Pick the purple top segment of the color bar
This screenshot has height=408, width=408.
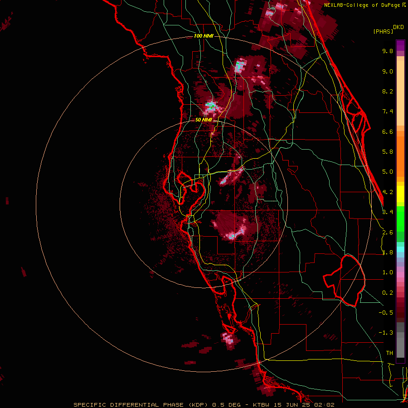pyautogui.click(x=400, y=45)
